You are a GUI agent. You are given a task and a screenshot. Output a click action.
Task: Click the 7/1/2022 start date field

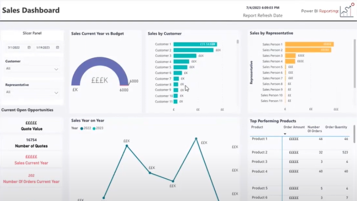coord(14,48)
